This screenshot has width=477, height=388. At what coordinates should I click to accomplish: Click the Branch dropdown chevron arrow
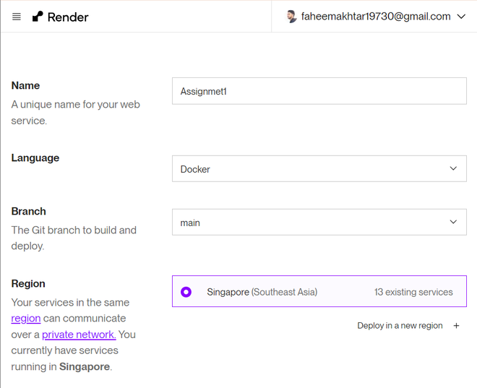tap(453, 223)
